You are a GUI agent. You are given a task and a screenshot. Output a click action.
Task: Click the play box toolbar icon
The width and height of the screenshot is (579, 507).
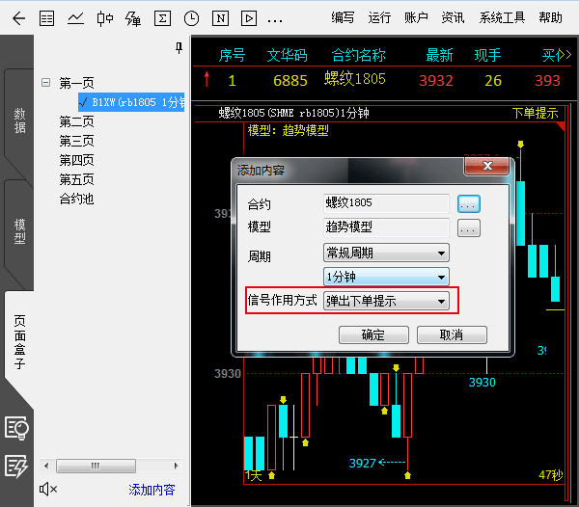point(248,17)
